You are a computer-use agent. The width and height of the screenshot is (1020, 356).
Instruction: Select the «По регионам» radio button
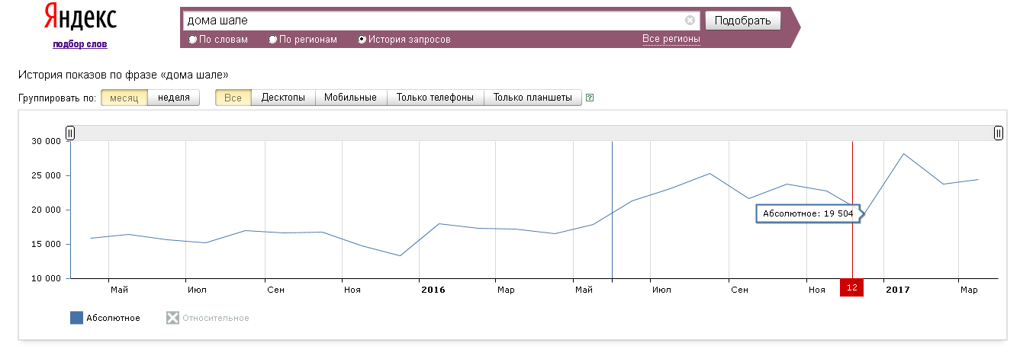(x=273, y=40)
